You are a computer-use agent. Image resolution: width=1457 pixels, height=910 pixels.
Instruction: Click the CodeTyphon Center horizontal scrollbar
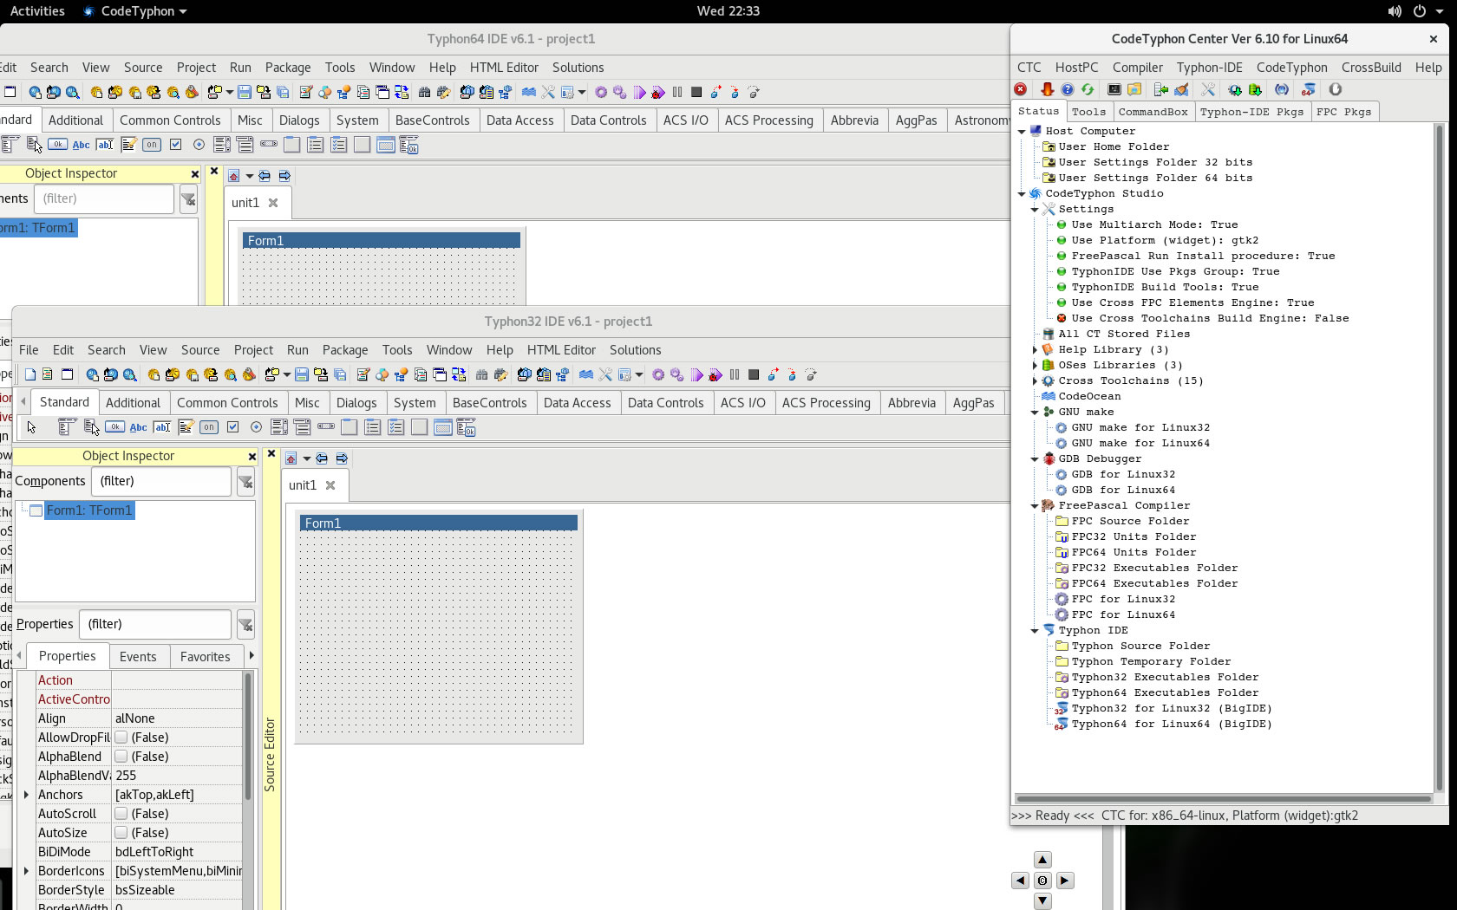[1223, 798]
